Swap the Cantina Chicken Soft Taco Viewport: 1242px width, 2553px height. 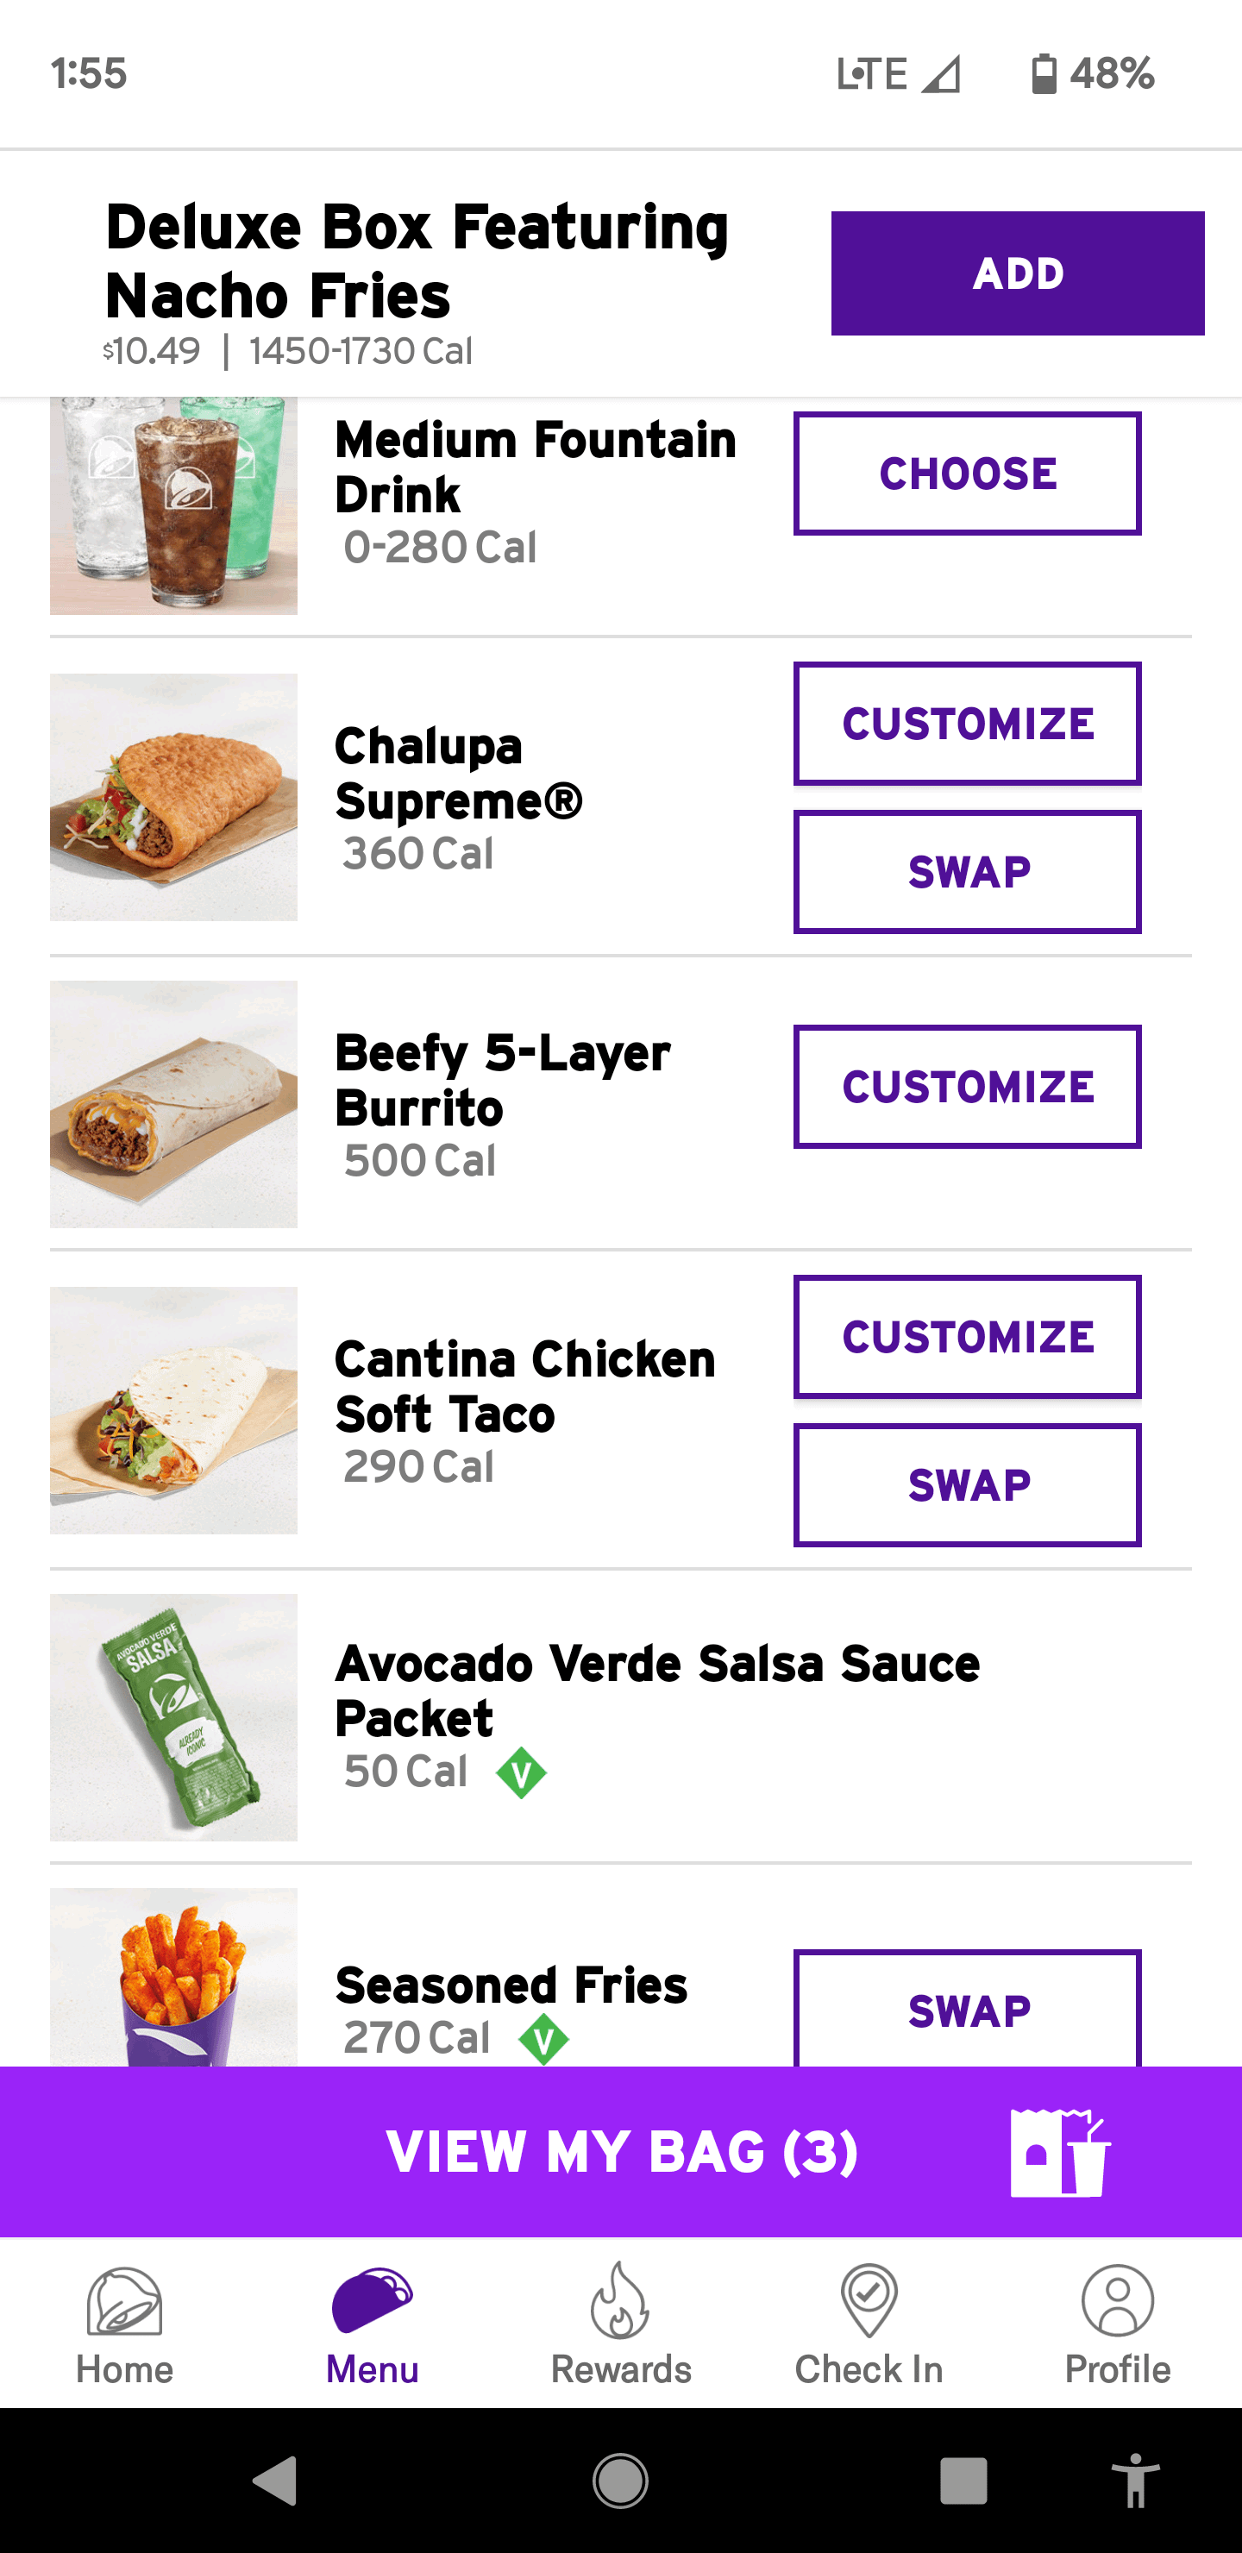pyautogui.click(x=967, y=1484)
